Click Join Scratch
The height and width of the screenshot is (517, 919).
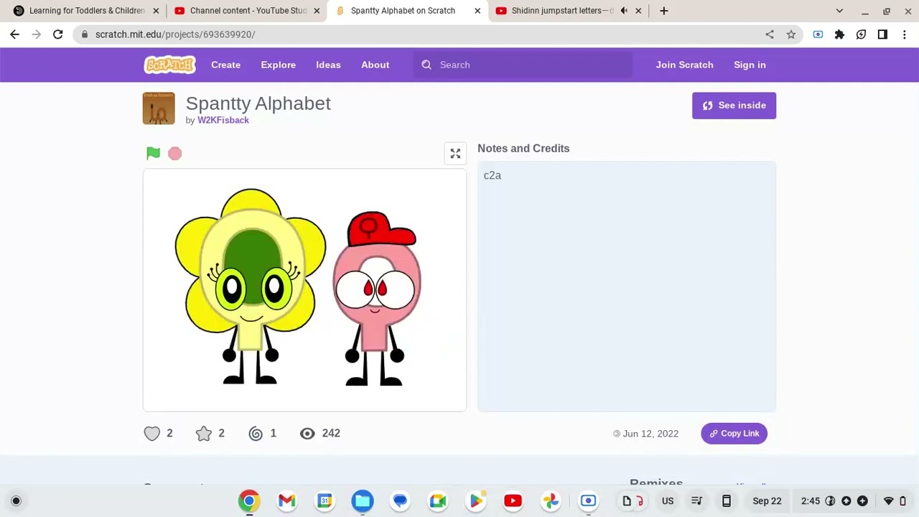click(684, 65)
